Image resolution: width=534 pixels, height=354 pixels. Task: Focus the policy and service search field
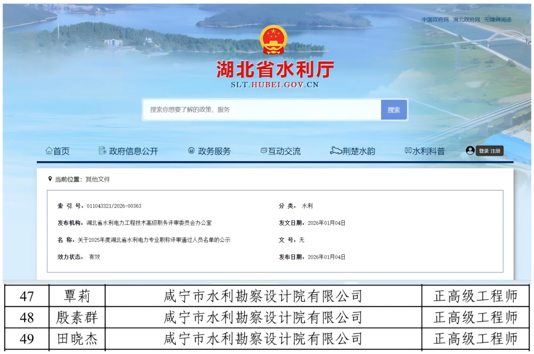pos(262,110)
